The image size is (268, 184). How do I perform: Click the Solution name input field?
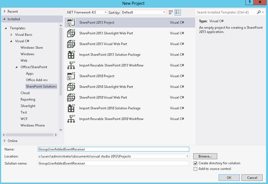tap(114, 163)
